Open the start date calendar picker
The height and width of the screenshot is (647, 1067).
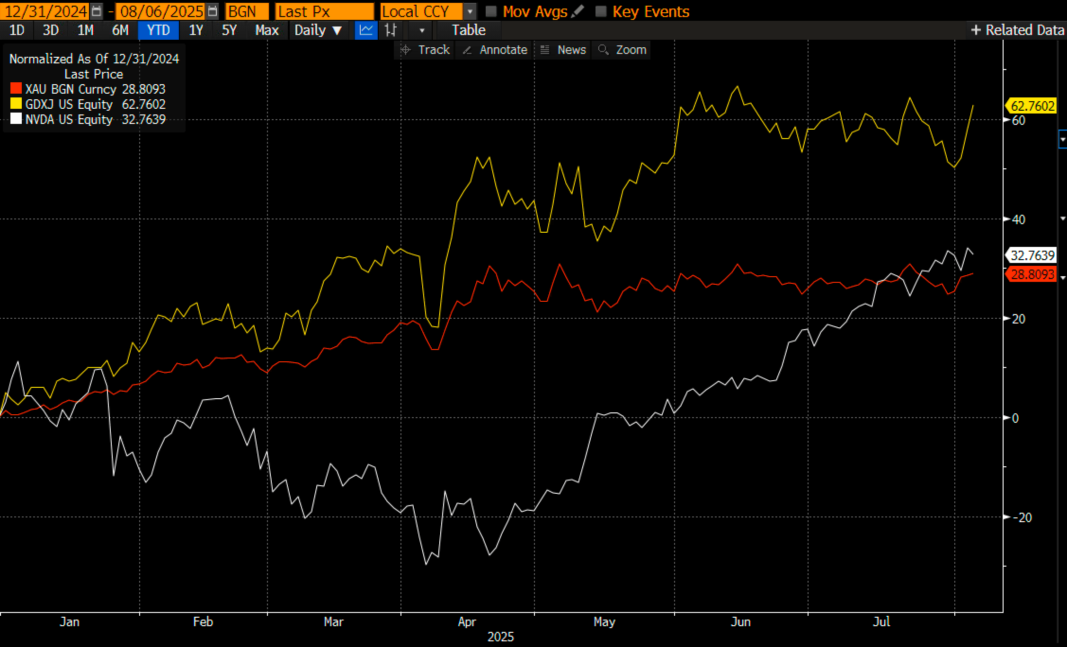coord(97,11)
